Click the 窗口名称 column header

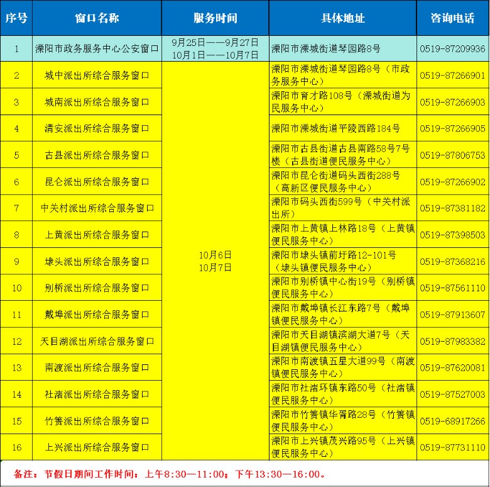tap(97, 18)
